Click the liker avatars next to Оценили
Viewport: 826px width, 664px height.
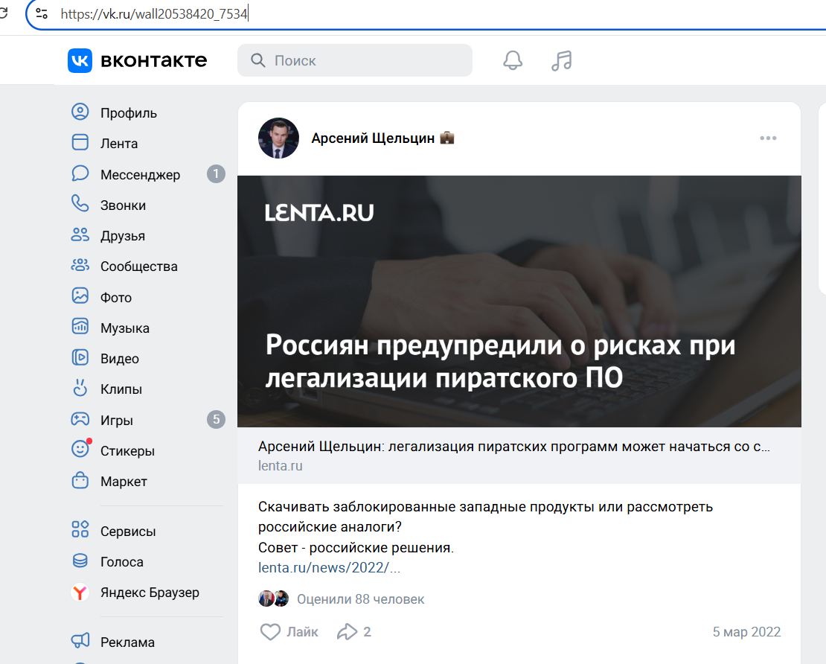click(x=273, y=598)
